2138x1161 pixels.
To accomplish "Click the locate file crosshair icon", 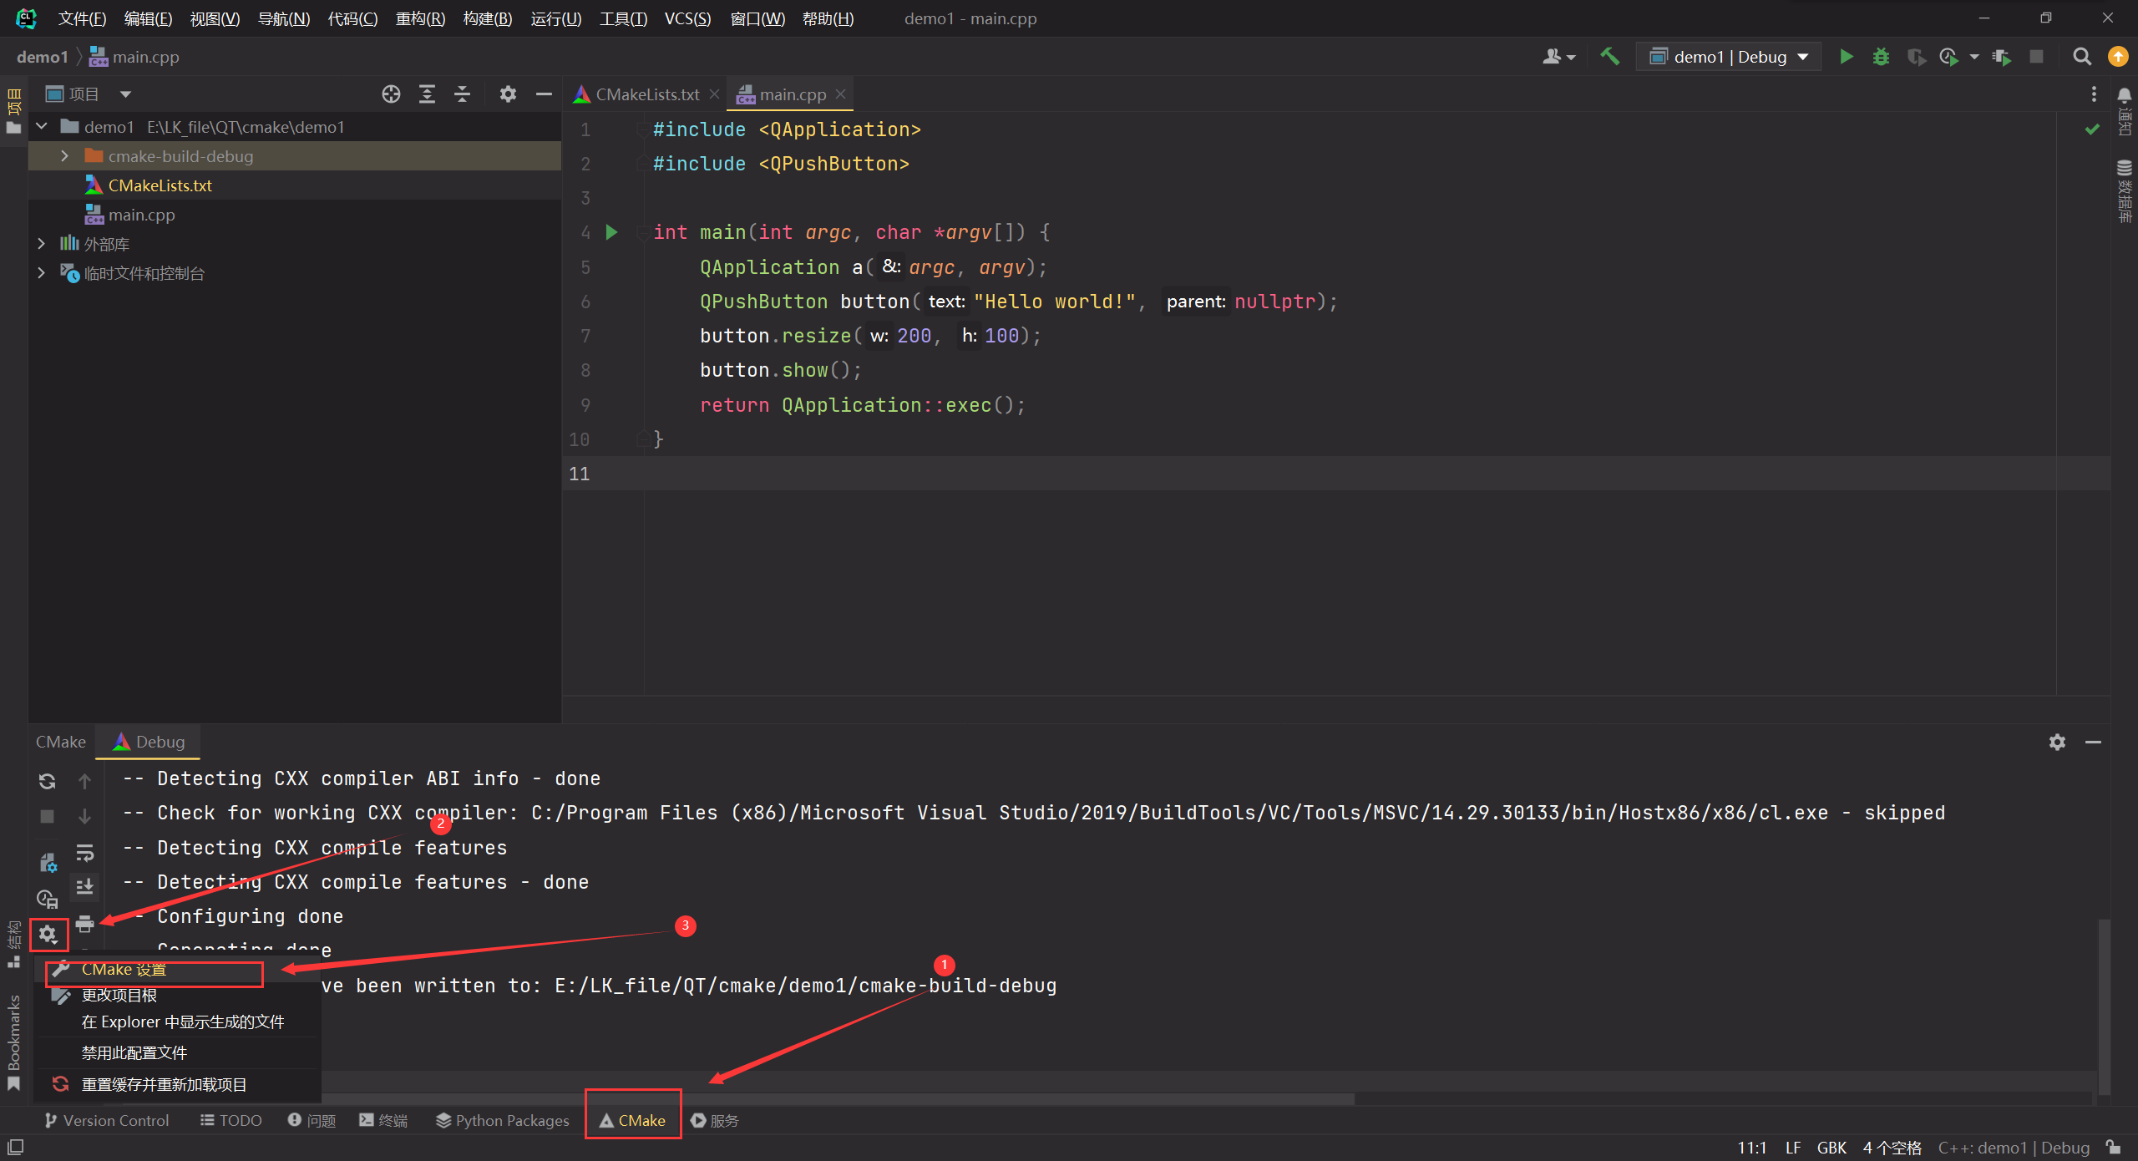I will pyautogui.click(x=391, y=94).
